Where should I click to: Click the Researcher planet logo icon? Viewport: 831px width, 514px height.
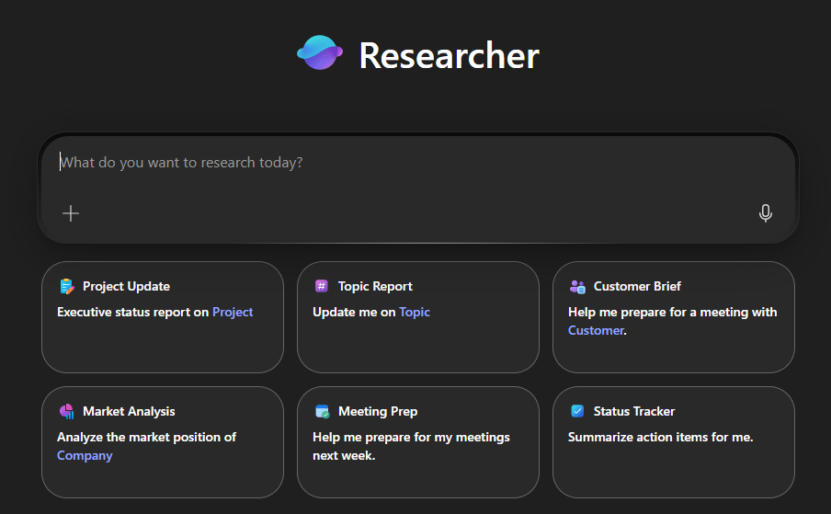coord(320,53)
